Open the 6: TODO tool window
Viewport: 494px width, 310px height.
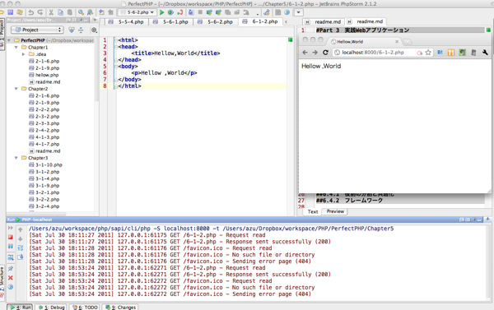[x=85, y=308]
